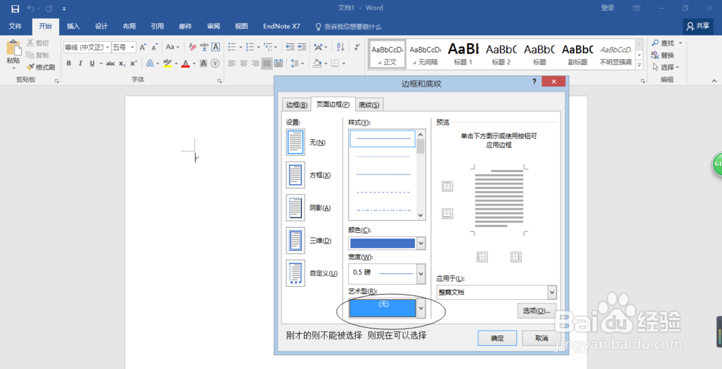Click the Character Border (A) icon
Image resolution: width=722 pixels, height=369 pixels.
point(215,47)
